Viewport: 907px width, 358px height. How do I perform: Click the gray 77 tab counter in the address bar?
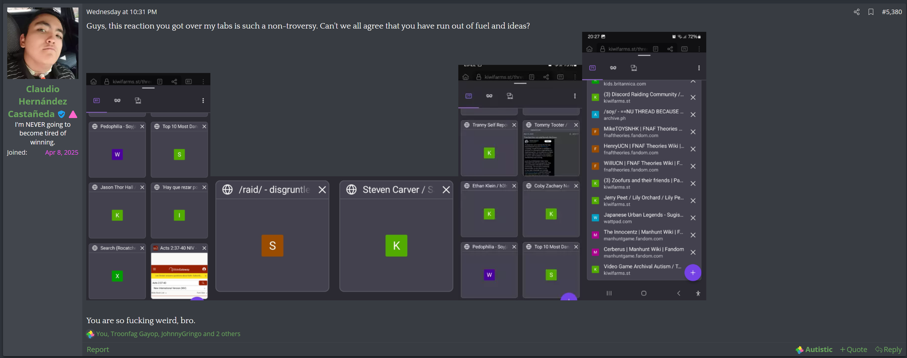tap(560, 77)
